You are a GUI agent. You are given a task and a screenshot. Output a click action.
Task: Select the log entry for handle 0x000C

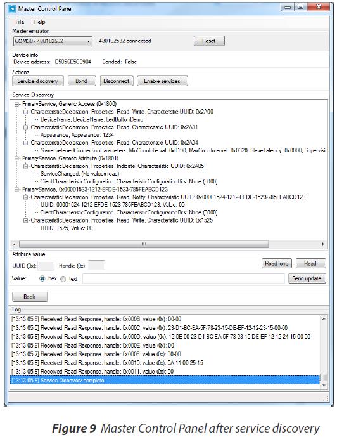tap(149, 328)
